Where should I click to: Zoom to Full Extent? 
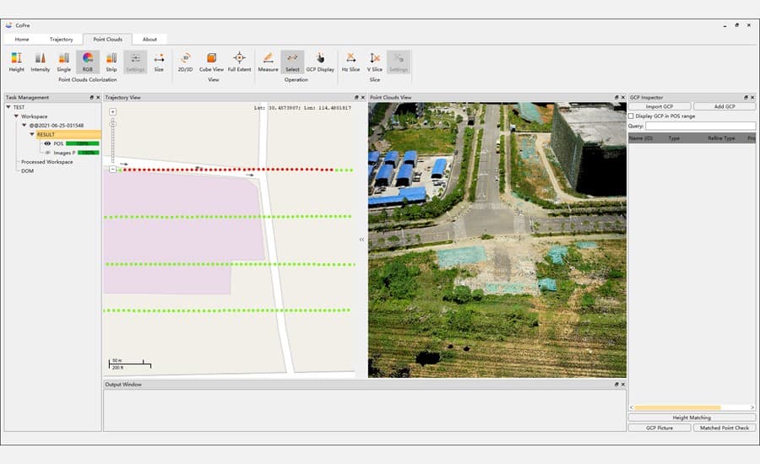tap(239, 58)
